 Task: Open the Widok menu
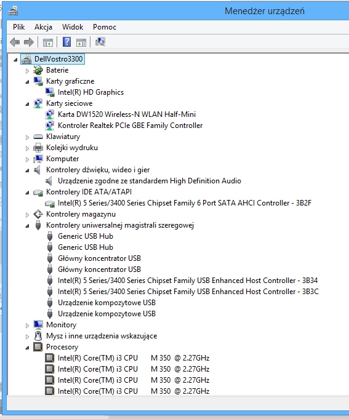pyautogui.click(x=73, y=27)
